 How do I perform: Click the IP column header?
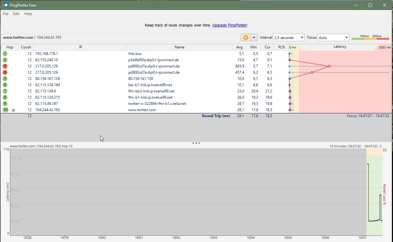[x=80, y=47]
